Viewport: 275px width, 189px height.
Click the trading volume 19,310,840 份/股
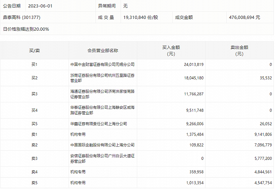pos(141,17)
